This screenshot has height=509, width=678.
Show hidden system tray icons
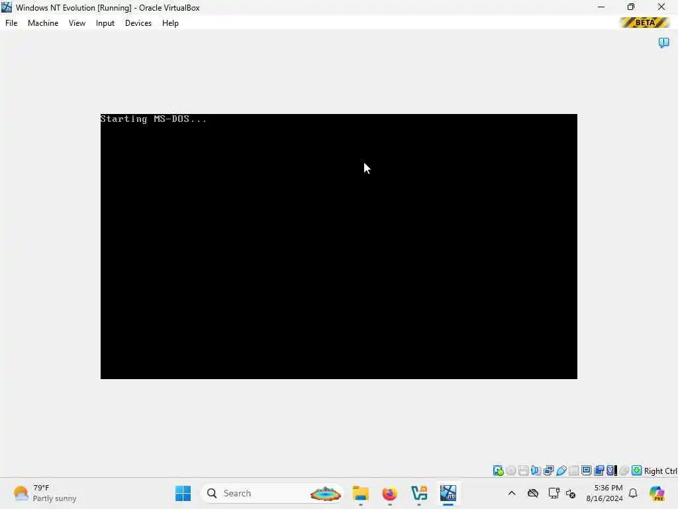click(x=512, y=493)
